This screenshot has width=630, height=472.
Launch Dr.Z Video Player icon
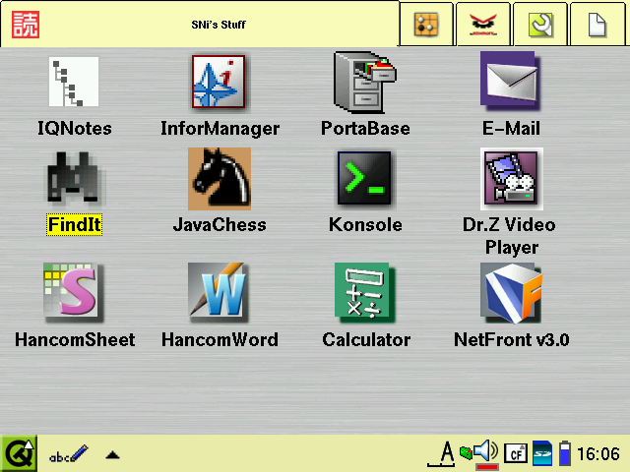[x=512, y=179]
